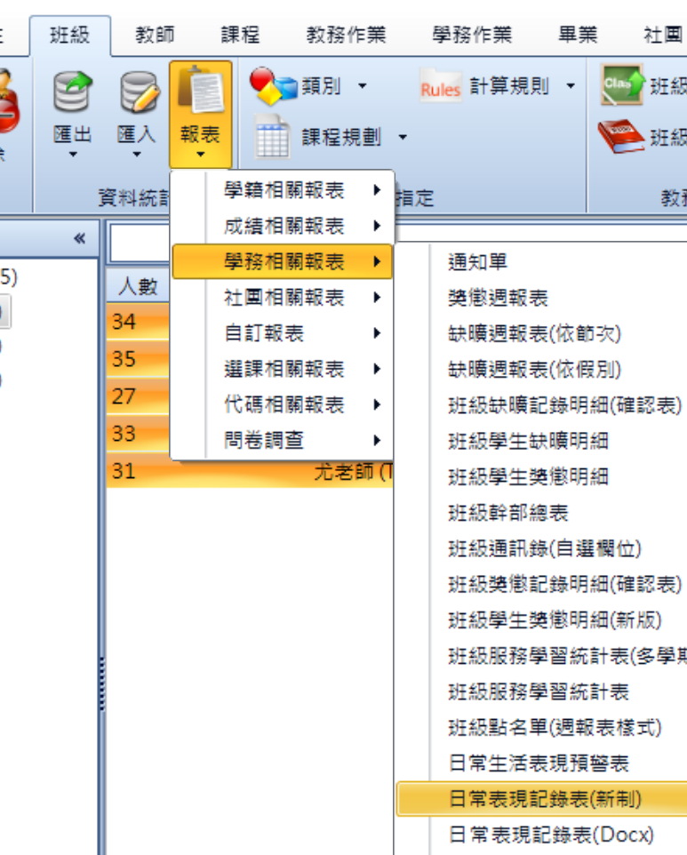Switch to the 畢業 ribbon tab
Viewport: 687px width, 855px height.
point(578,36)
